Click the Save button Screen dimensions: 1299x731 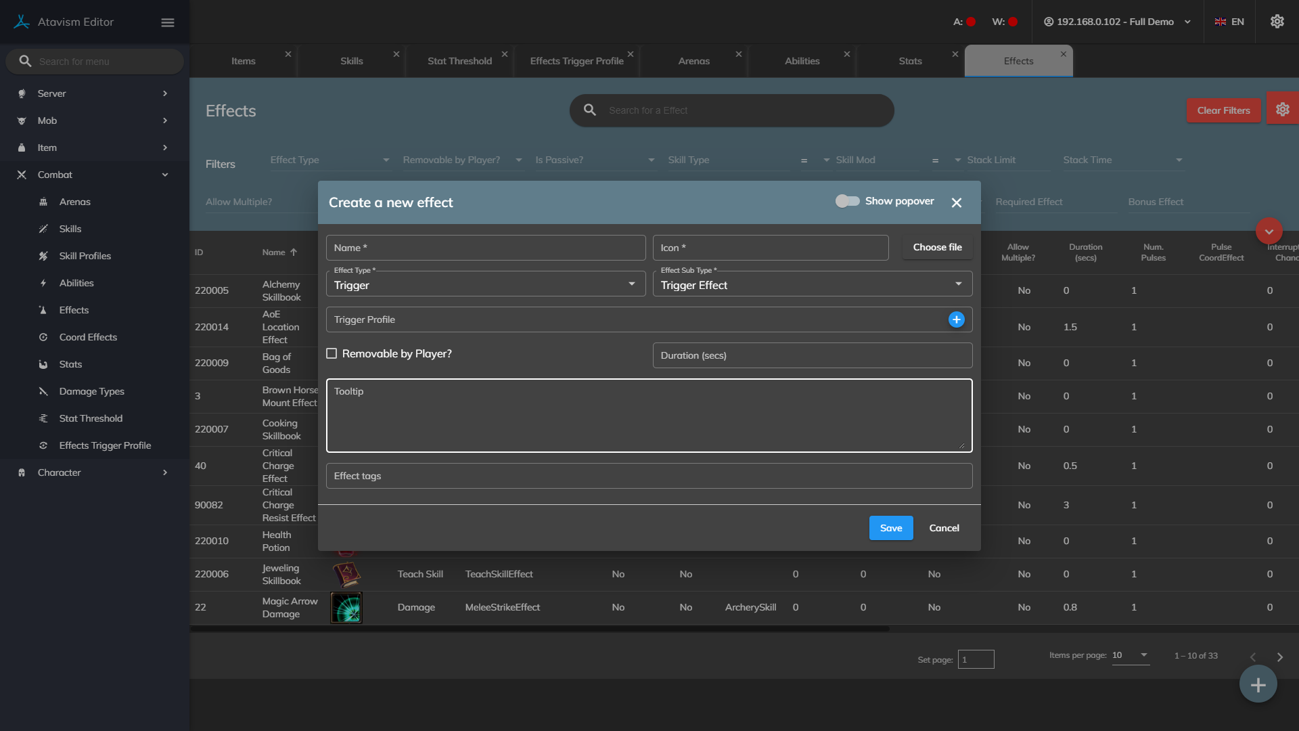(890, 528)
